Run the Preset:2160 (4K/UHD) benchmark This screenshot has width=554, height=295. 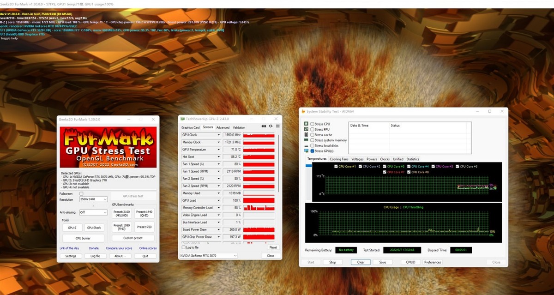(x=121, y=213)
